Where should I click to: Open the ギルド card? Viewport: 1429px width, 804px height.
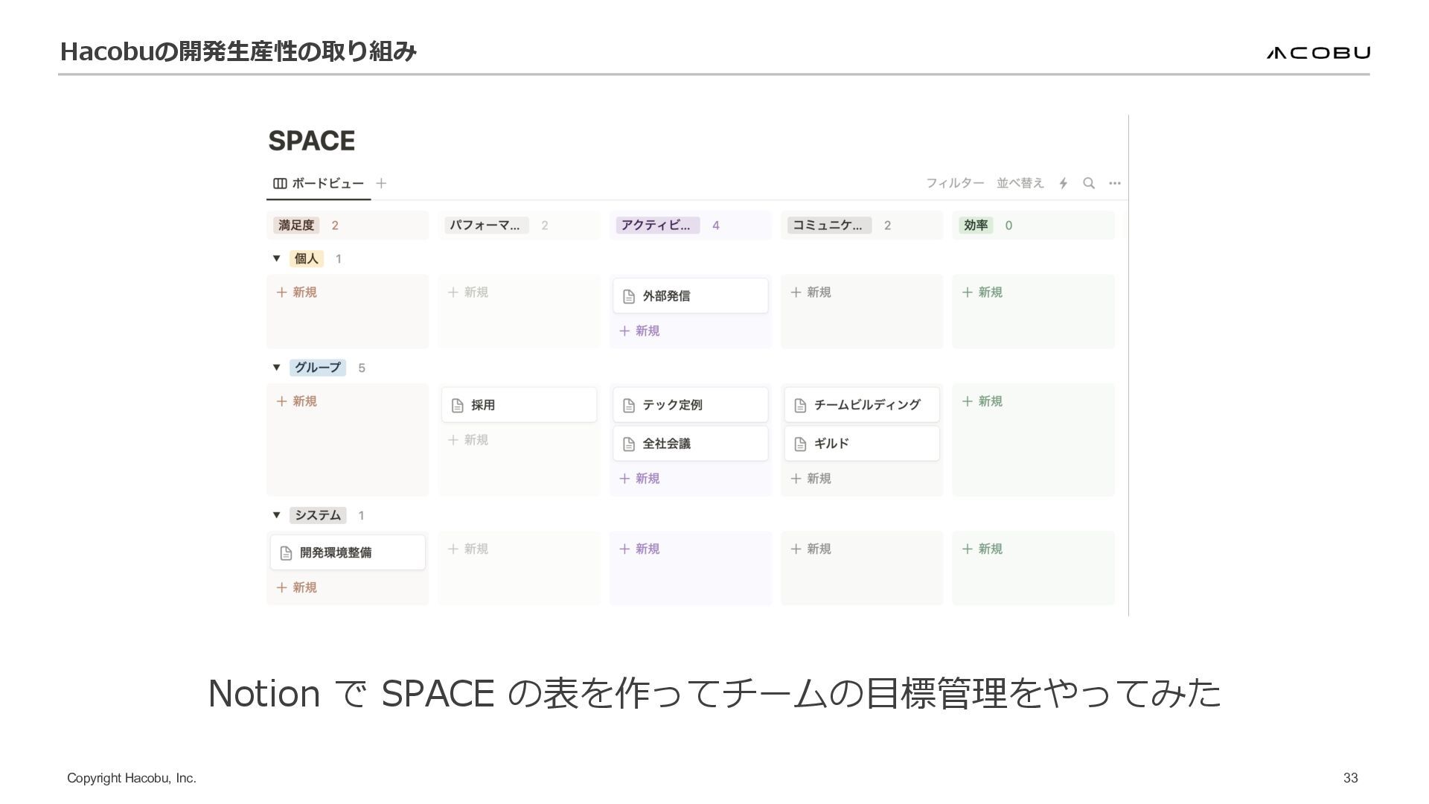[862, 444]
